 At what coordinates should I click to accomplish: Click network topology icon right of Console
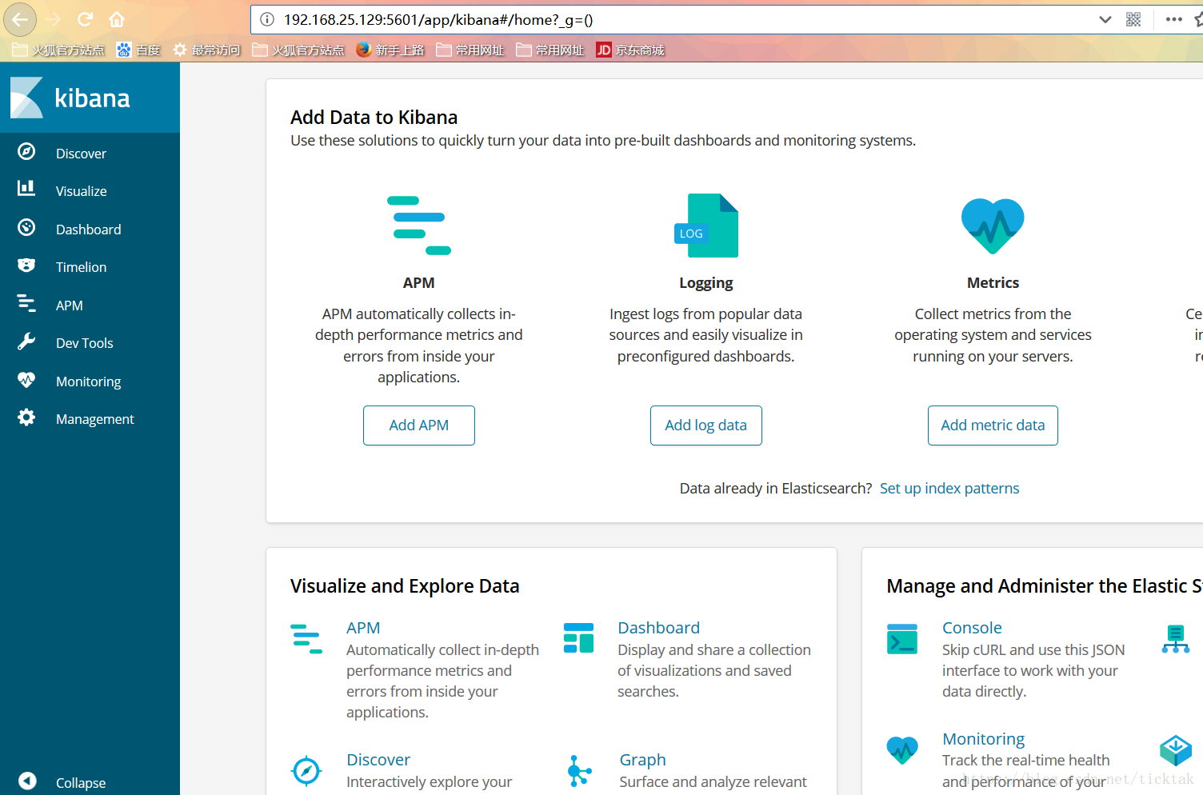click(1175, 639)
